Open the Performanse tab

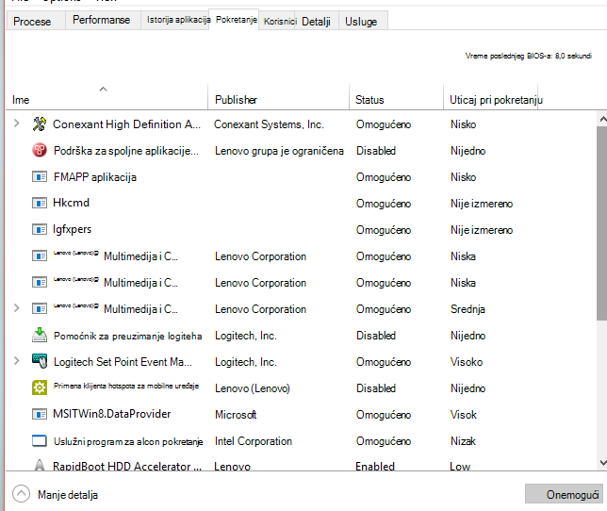102,20
